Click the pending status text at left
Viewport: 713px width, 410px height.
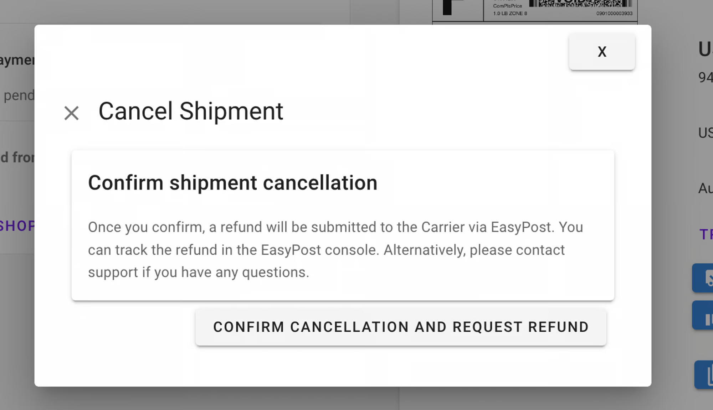(x=19, y=95)
